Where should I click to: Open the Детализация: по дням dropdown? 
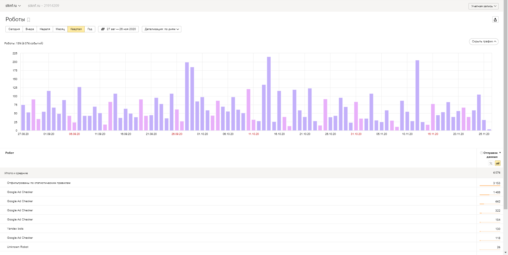point(162,29)
